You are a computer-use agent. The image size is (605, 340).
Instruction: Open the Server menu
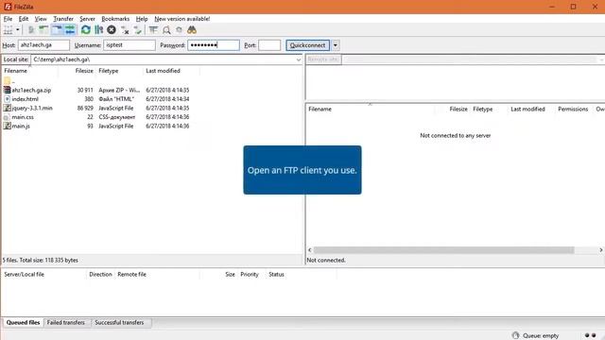87,19
